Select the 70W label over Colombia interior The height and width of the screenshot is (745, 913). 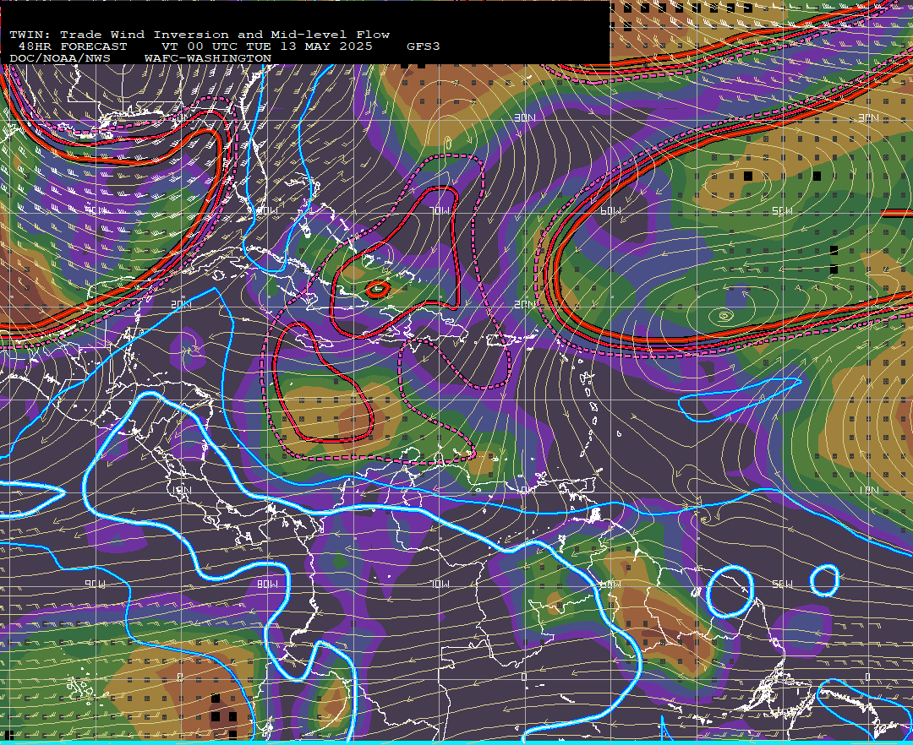point(440,584)
